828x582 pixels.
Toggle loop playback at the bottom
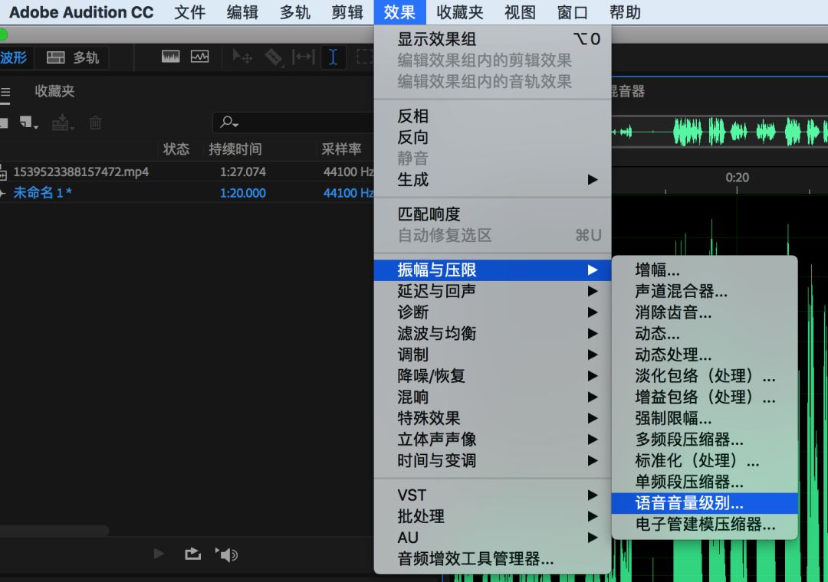click(x=194, y=554)
